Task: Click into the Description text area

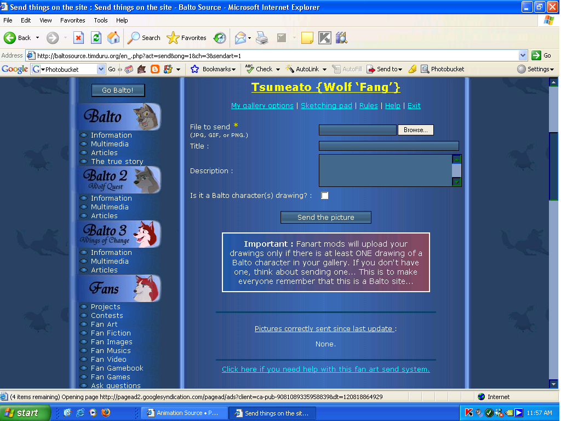Action: [385, 170]
